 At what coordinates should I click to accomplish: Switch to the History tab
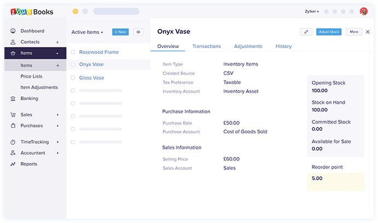pos(283,46)
